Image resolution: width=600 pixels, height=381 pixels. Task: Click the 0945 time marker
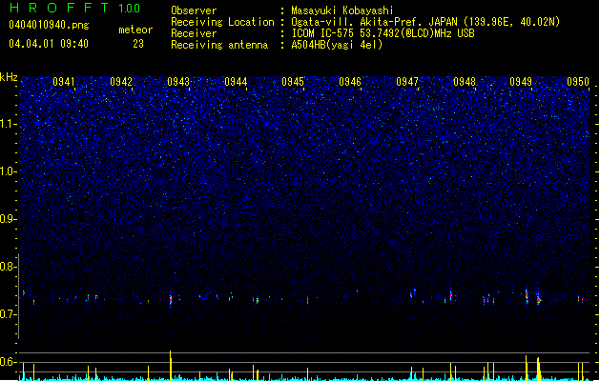coord(293,82)
